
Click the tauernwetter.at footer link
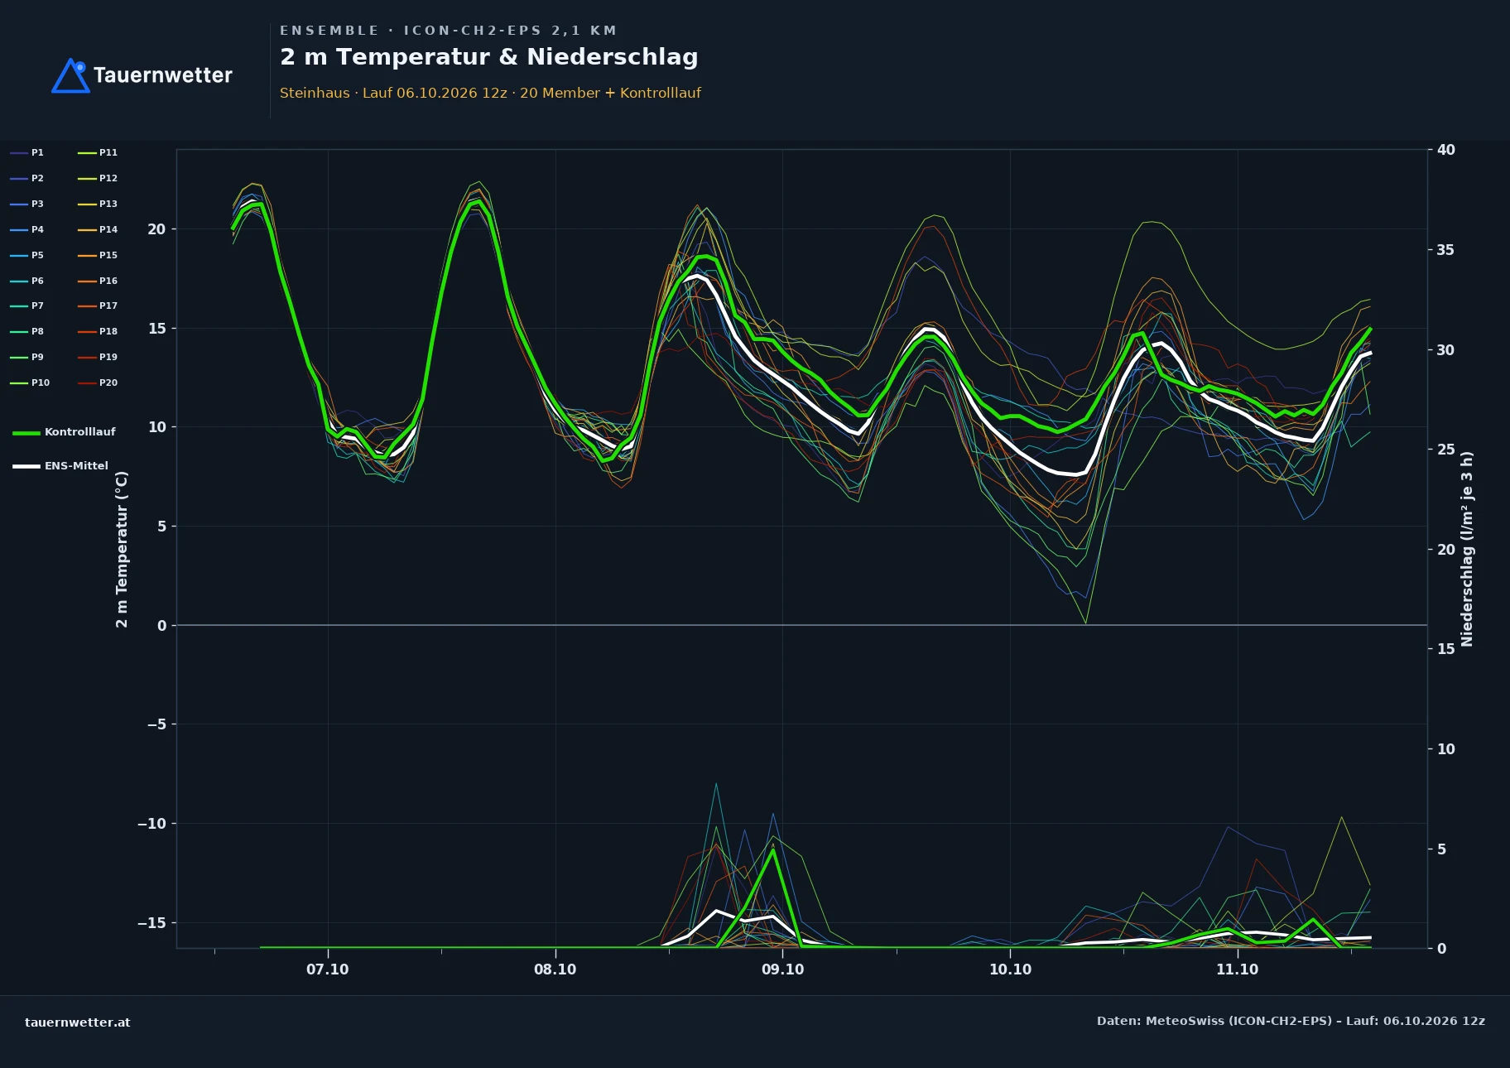click(x=78, y=1022)
